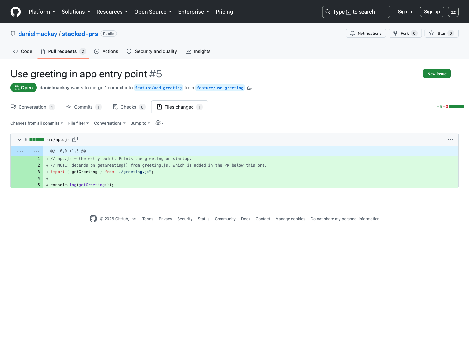Click the GitHub logo in header

(x=16, y=12)
